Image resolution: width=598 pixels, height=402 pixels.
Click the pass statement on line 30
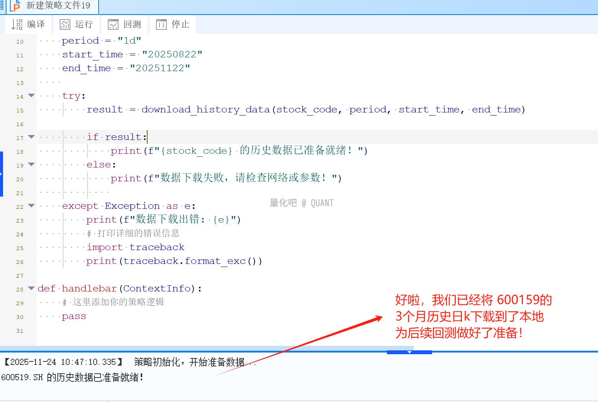click(x=74, y=317)
